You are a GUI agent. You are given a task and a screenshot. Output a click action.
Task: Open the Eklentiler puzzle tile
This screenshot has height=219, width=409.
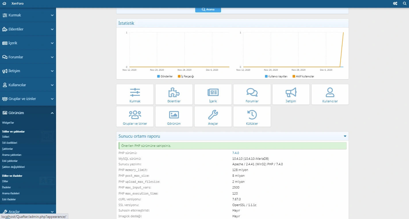174,94
